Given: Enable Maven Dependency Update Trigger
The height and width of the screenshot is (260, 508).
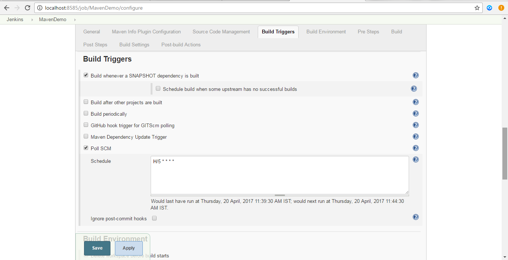Looking at the screenshot, I should click(x=86, y=136).
